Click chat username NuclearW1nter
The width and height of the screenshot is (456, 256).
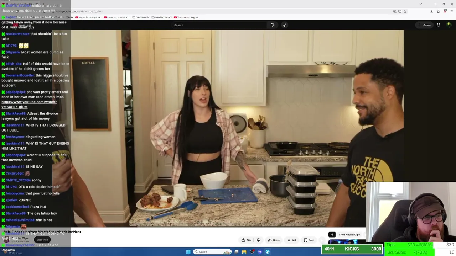[x=17, y=34]
